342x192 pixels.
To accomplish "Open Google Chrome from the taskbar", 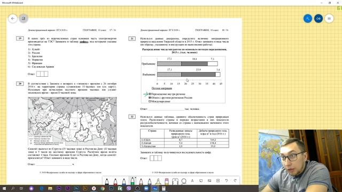I will point(103,188).
